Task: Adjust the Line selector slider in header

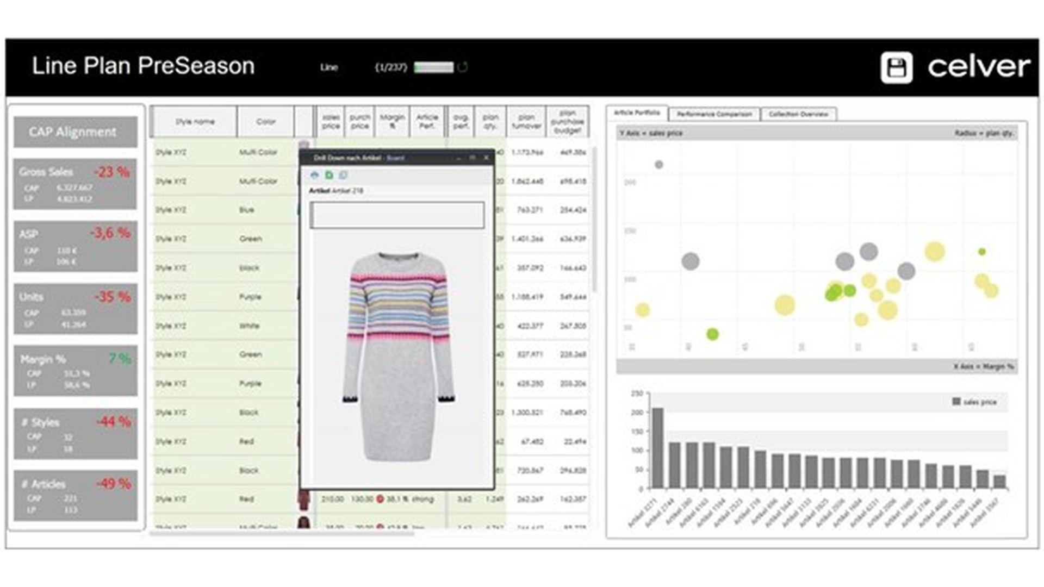Action: [433, 67]
